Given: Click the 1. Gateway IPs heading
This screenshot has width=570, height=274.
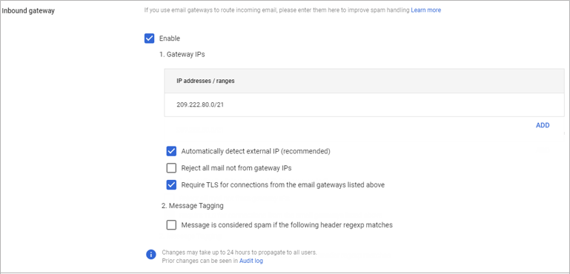Looking at the screenshot, I should click(182, 55).
